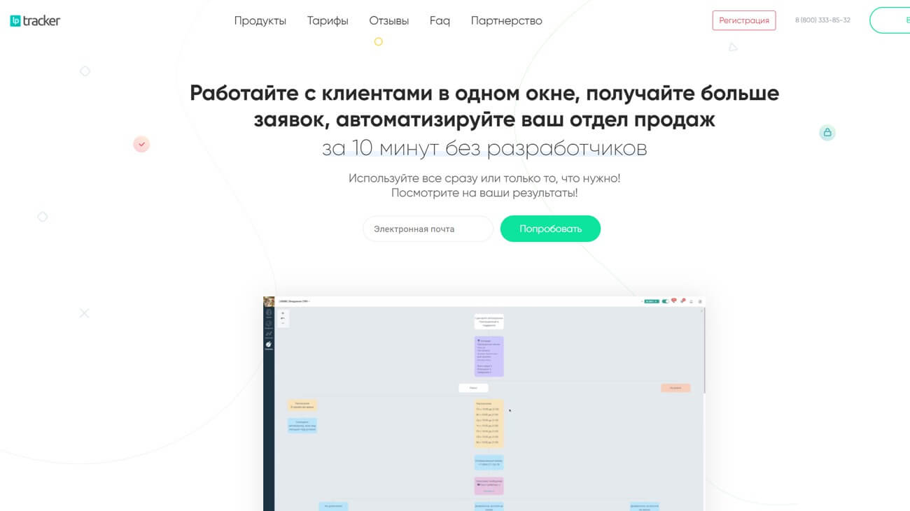910x511 pixels.
Task: Click the bottom scenario-editor icon in dark sidebar
Action: (x=269, y=345)
